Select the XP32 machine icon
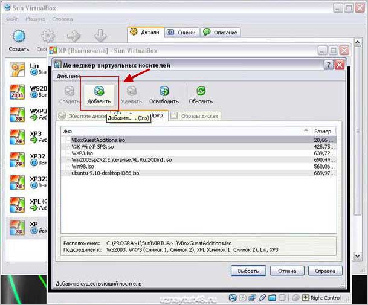This screenshot has width=368, height=305. [x=17, y=159]
